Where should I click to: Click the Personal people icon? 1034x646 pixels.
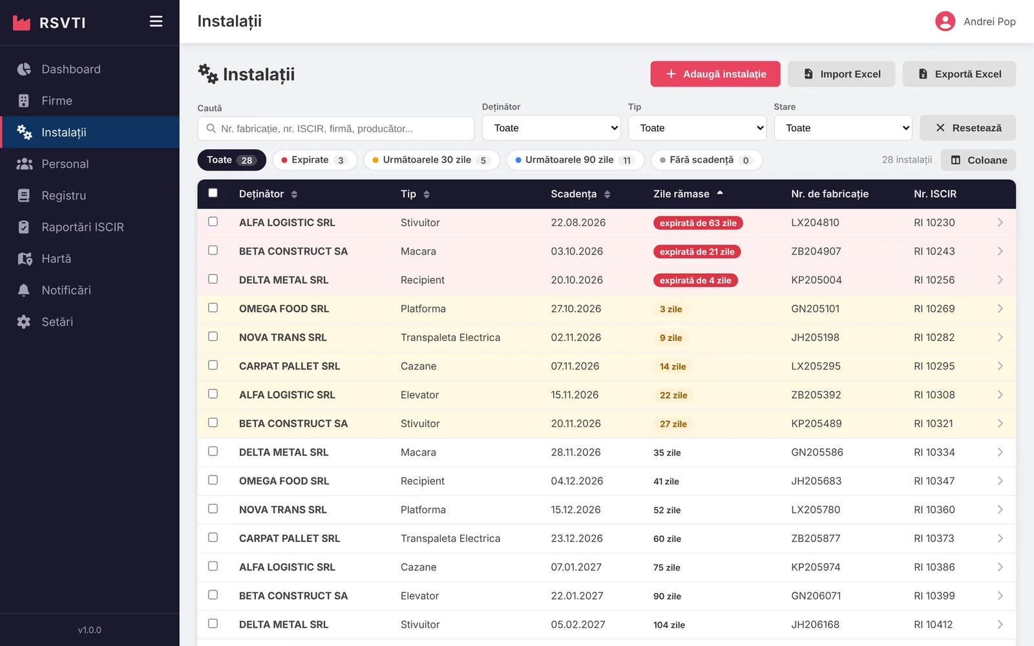[25, 164]
